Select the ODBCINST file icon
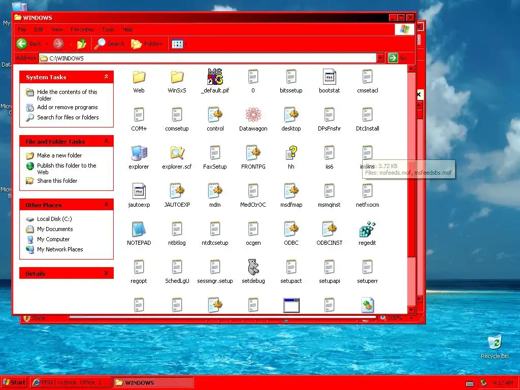The height and width of the screenshot is (390, 520). click(329, 229)
